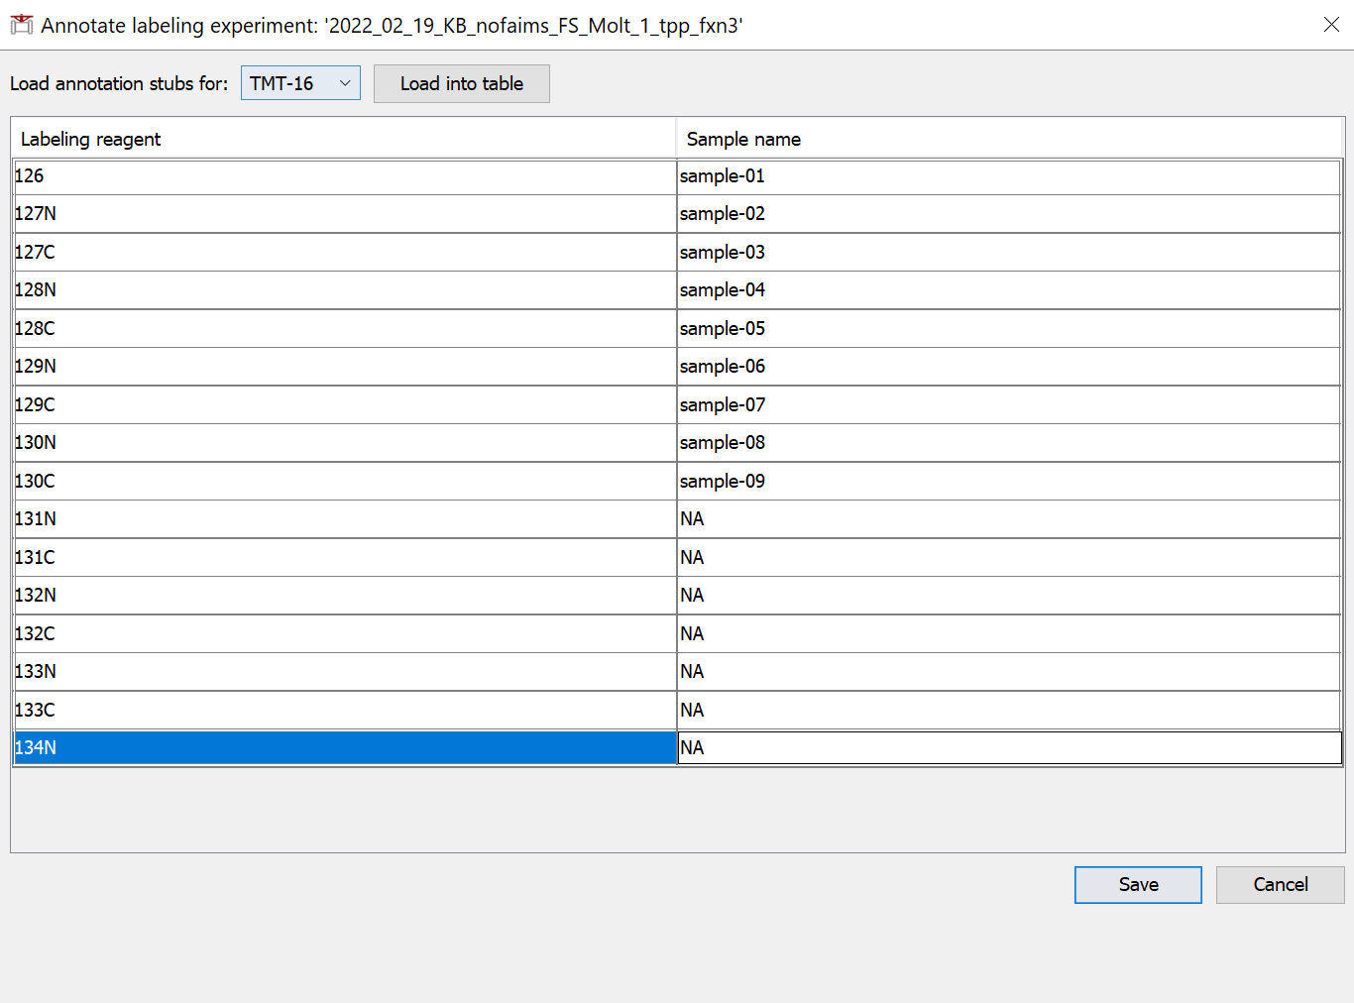Select the 130N reagent row
The width and height of the screenshot is (1354, 1003).
(198, 442)
